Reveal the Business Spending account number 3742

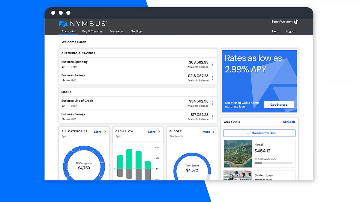tap(63, 67)
